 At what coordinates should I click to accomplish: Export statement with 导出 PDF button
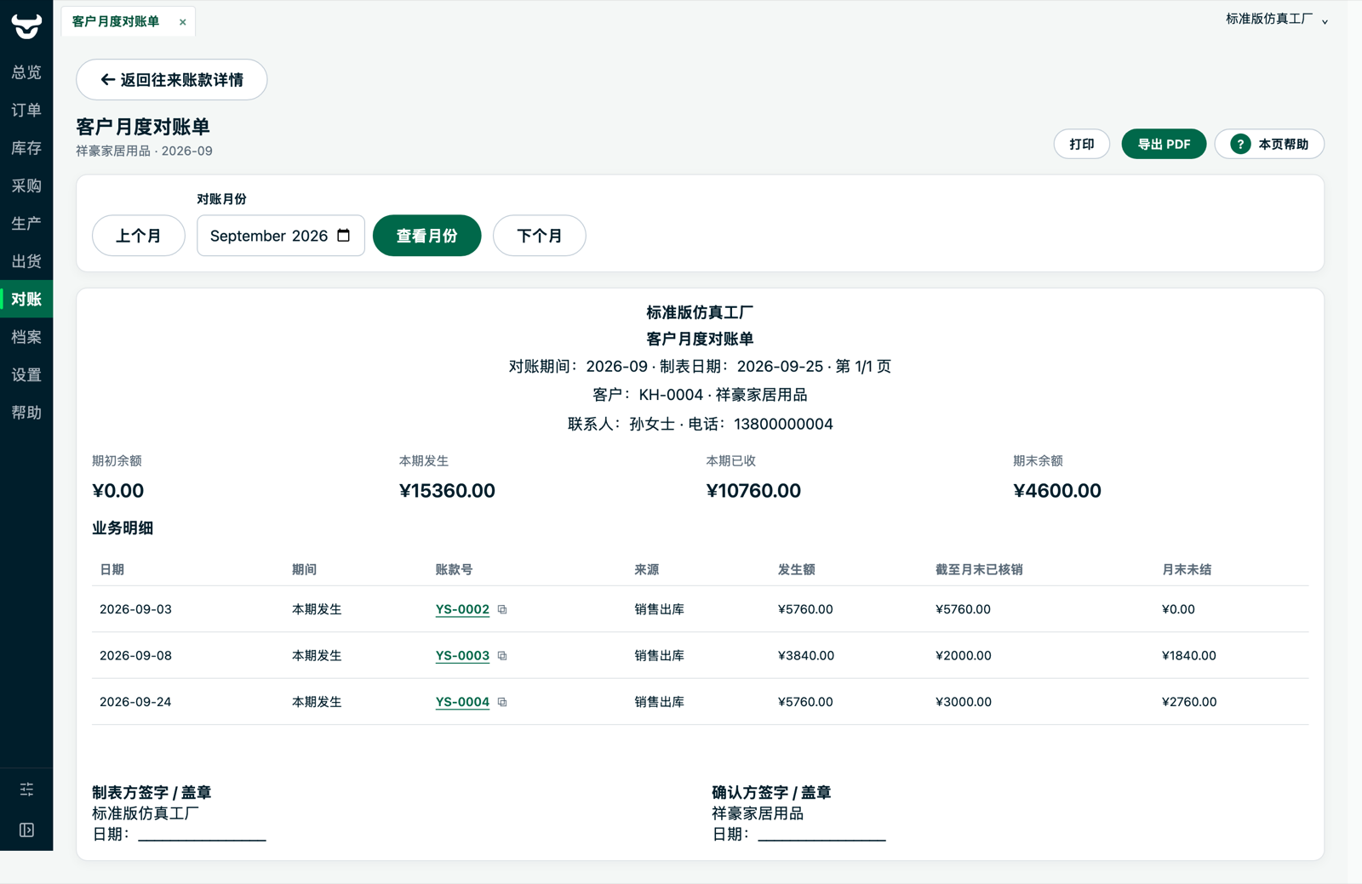pos(1164,144)
